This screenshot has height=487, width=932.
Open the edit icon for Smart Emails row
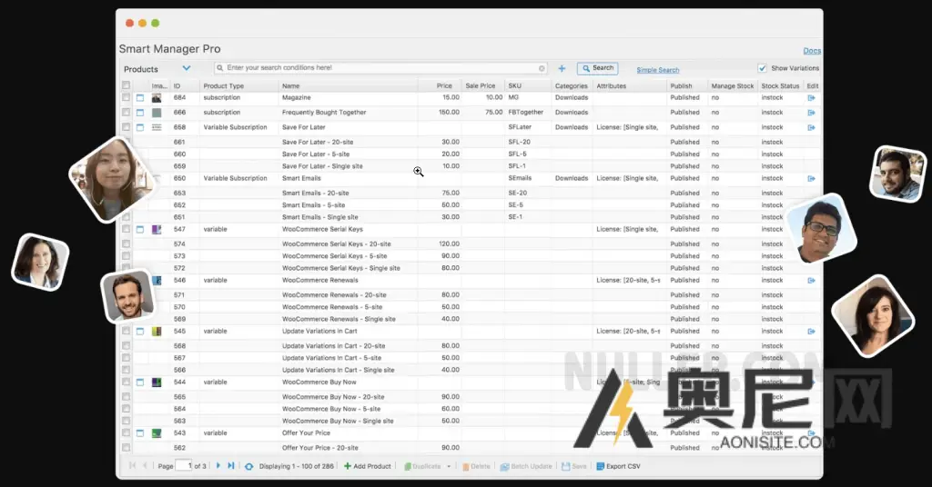tap(811, 179)
